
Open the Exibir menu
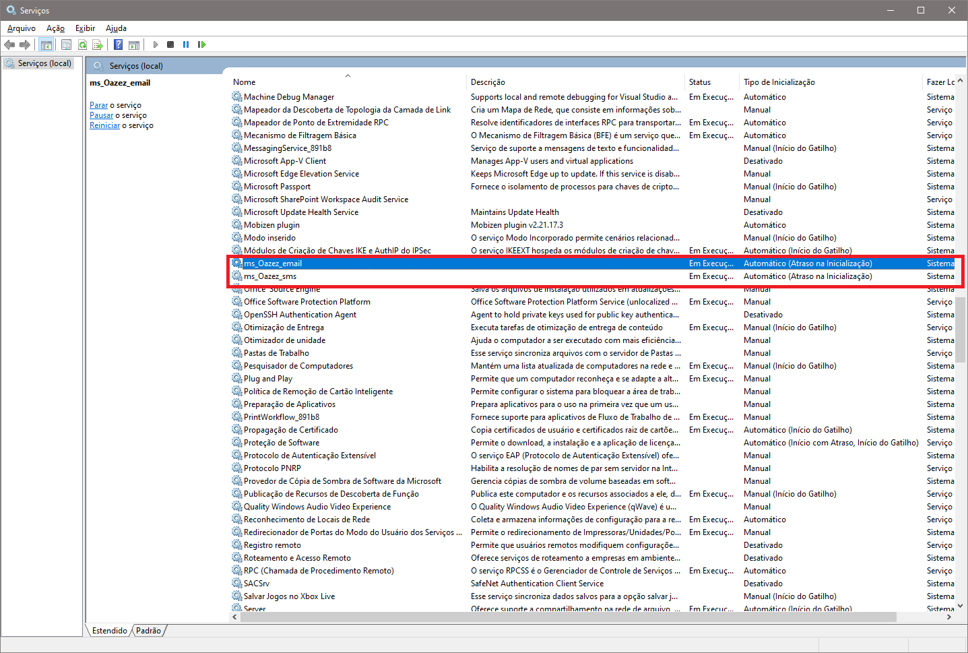pos(85,28)
